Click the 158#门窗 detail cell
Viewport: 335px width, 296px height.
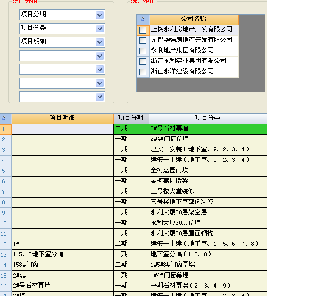pyautogui.click(x=62, y=266)
